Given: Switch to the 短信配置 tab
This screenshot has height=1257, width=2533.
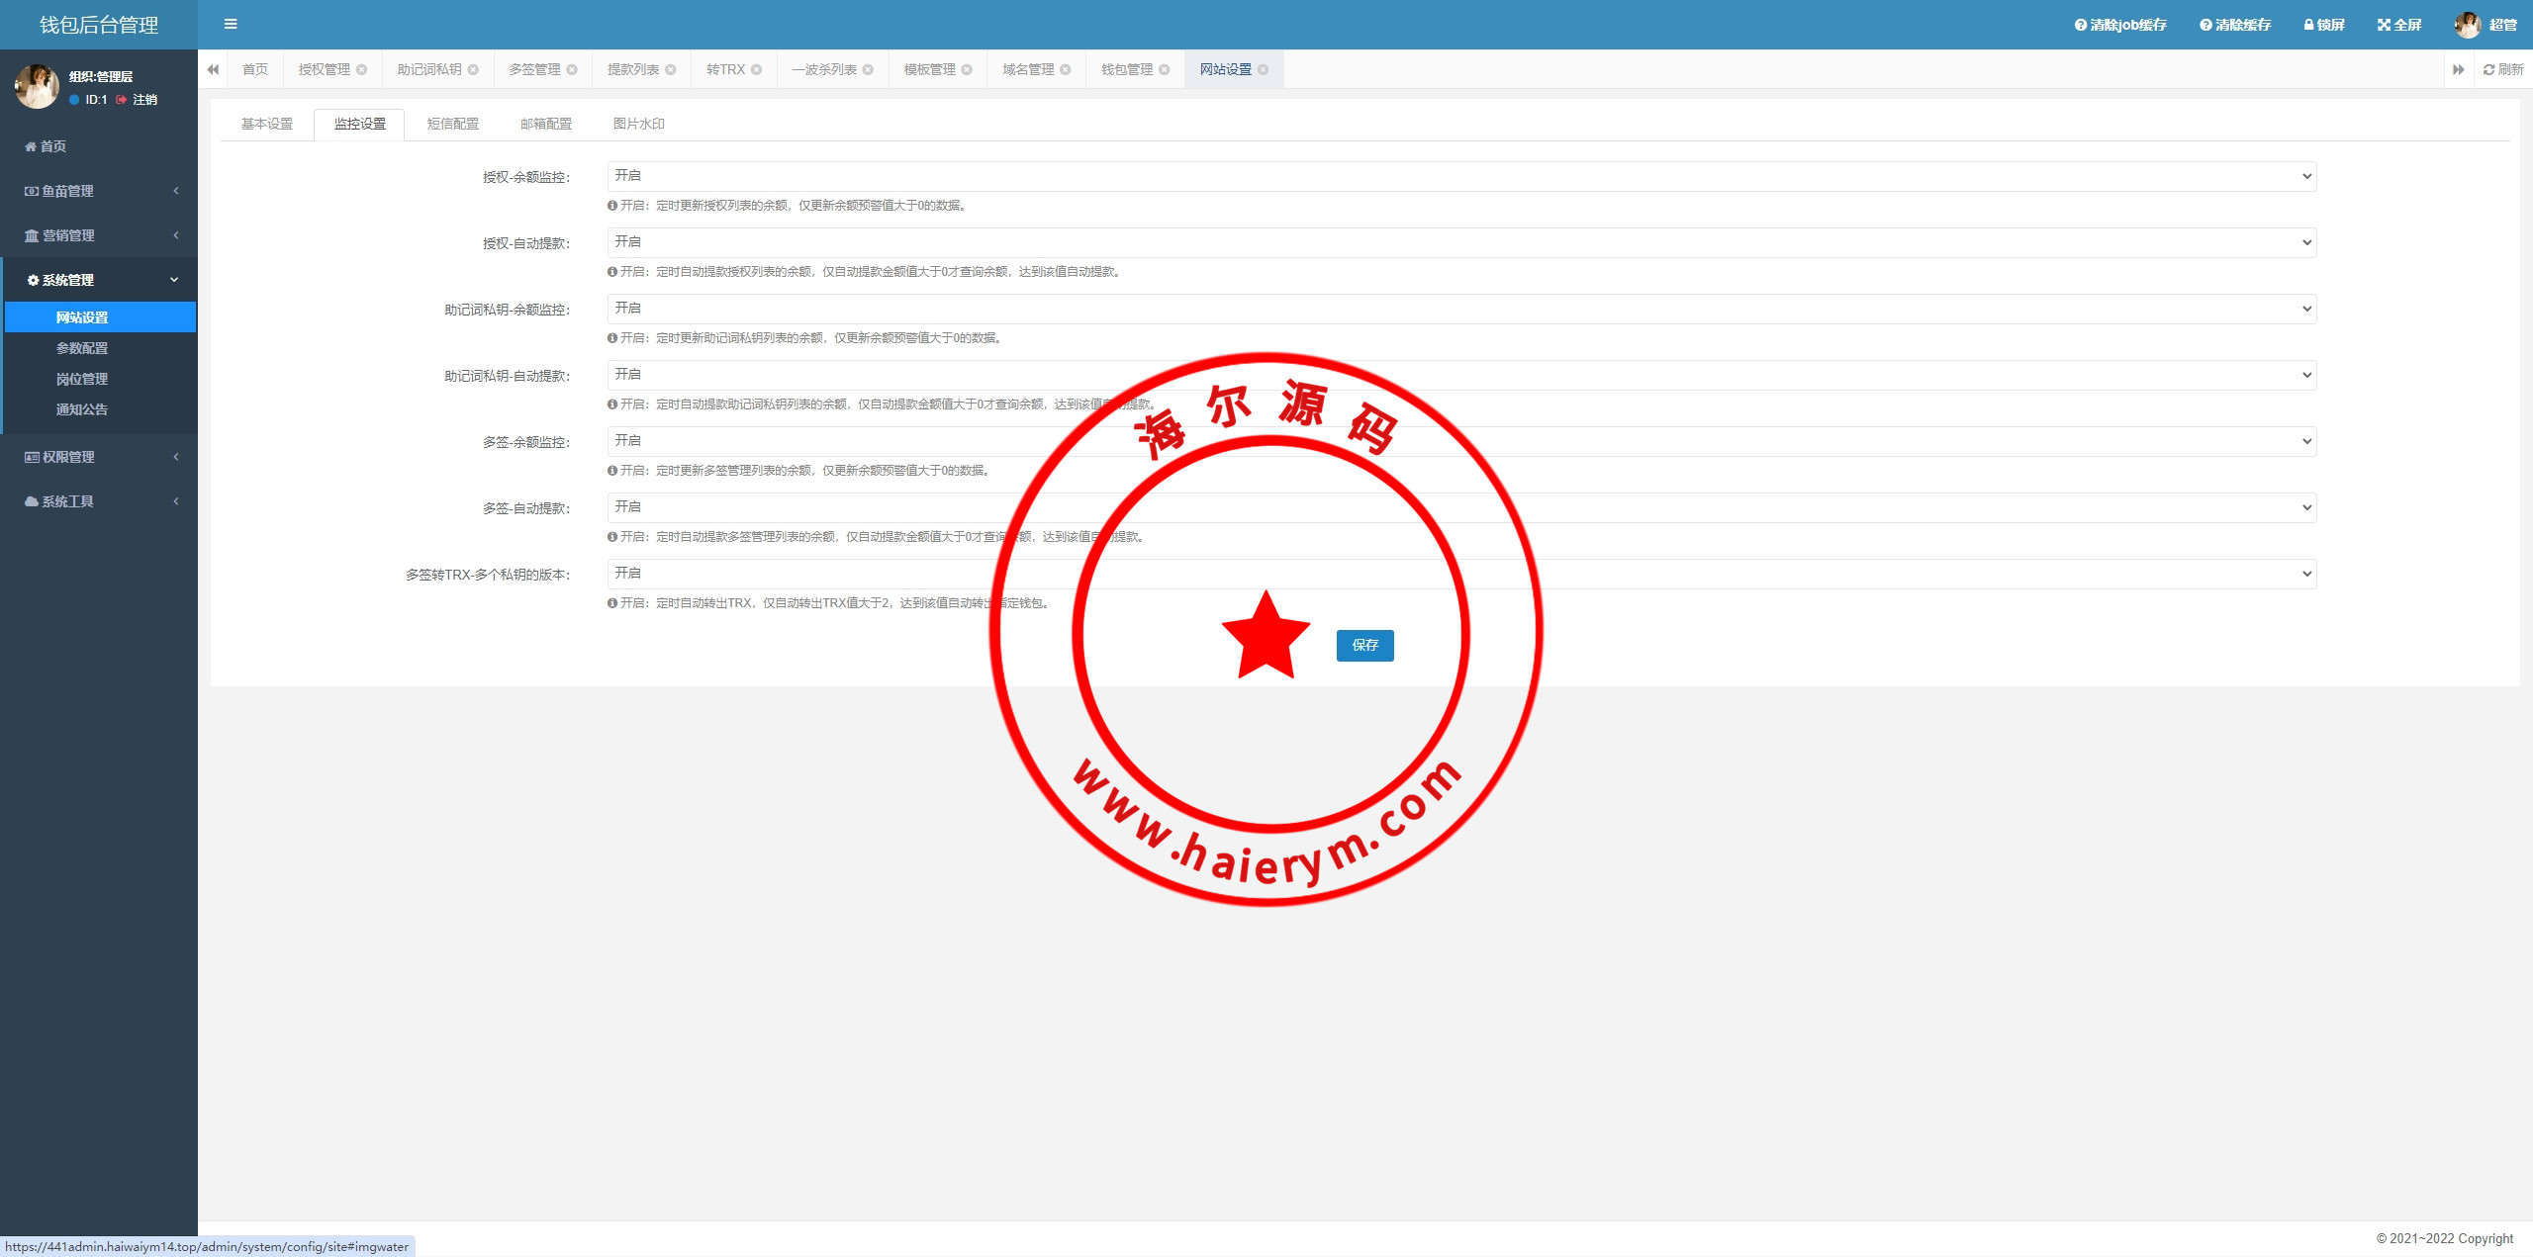Looking at the screenshot, I should point(452,124).
